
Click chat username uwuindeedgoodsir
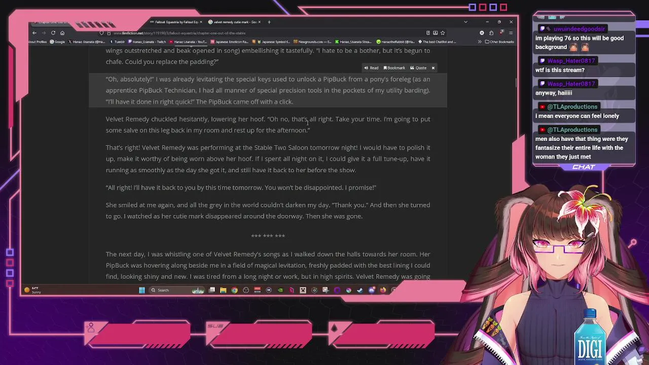tap(579, 29)
